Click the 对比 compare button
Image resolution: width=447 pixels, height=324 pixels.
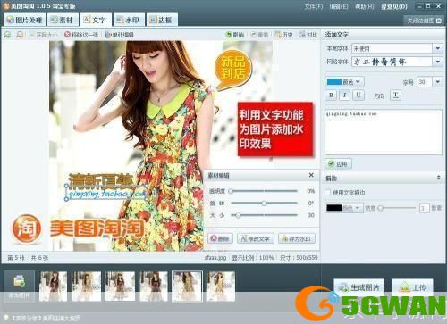(x=308, y=35)
